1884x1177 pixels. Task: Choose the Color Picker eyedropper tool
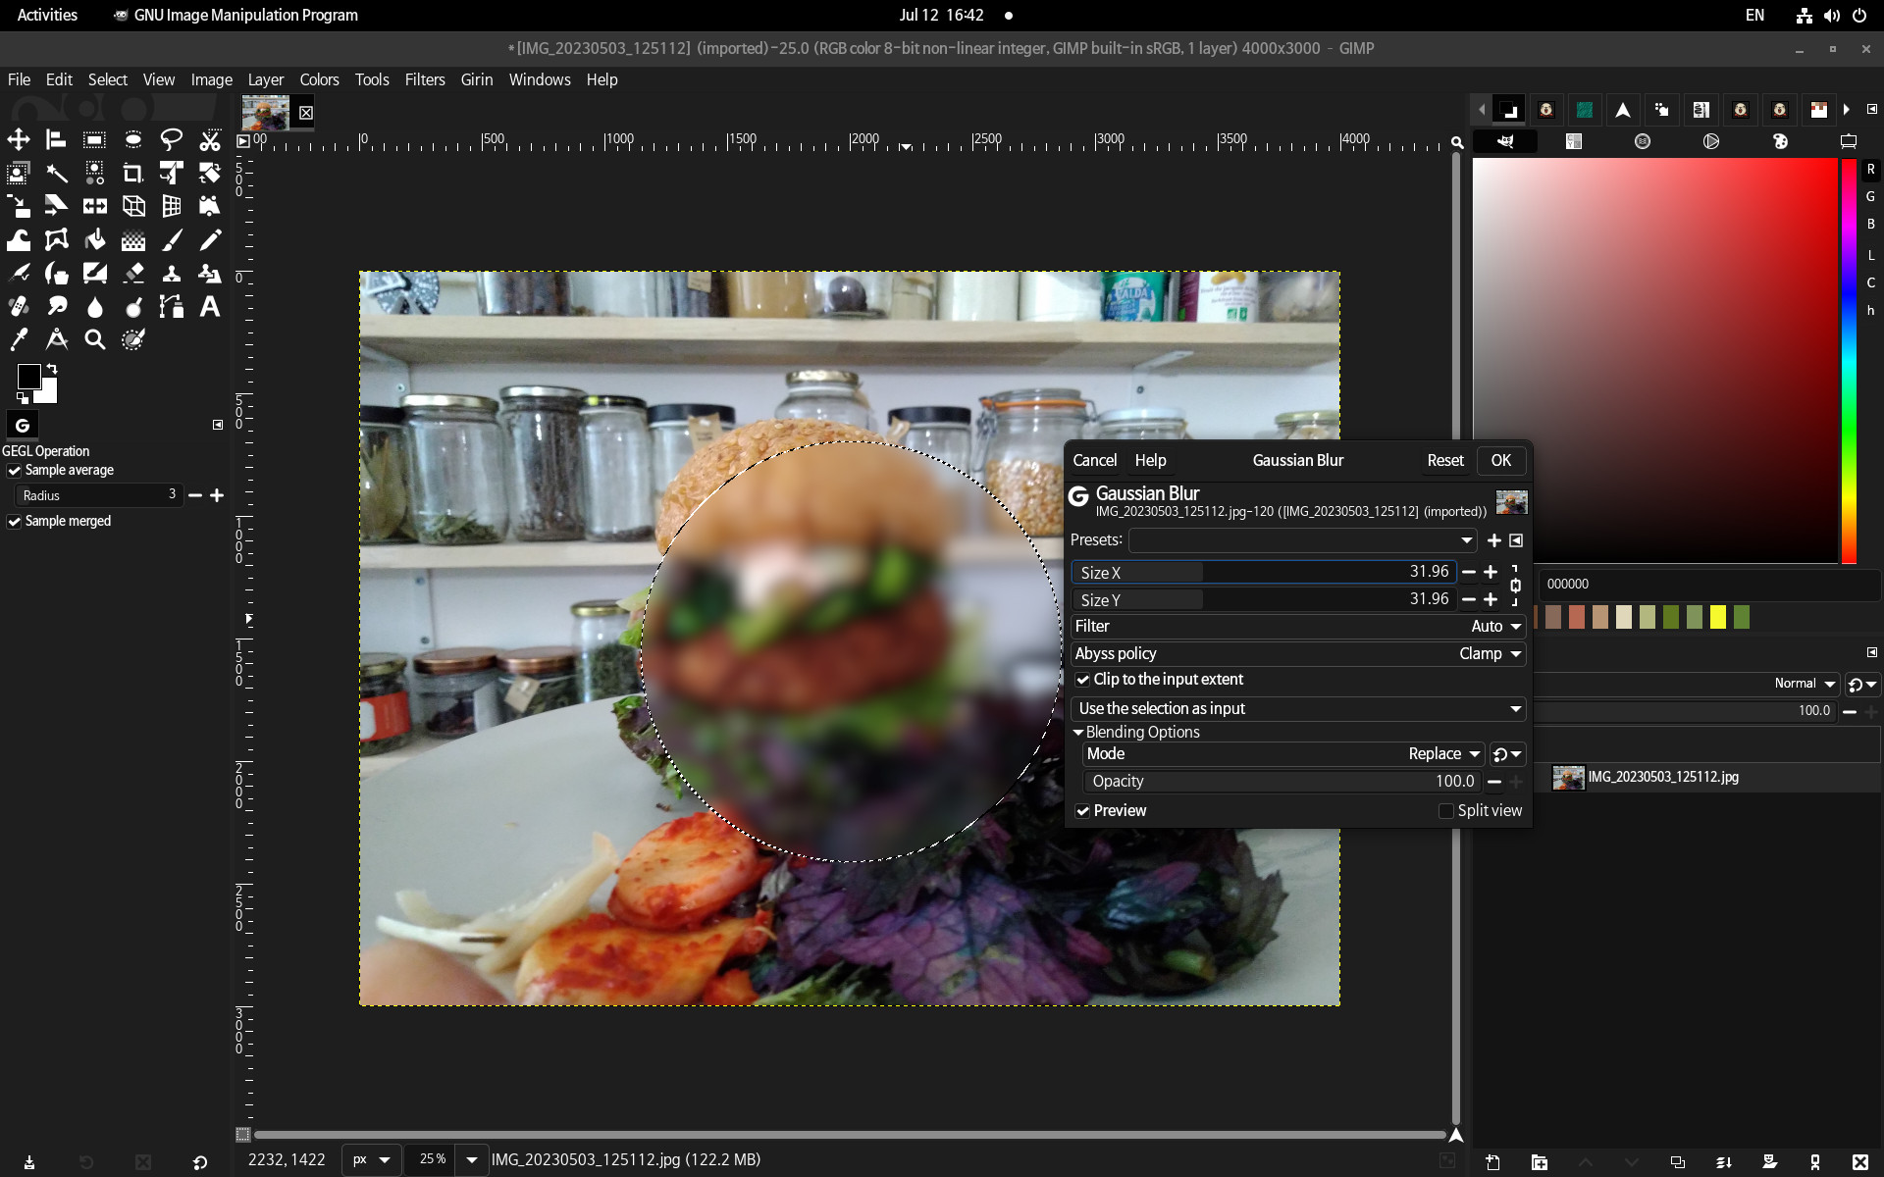point(19,340)
